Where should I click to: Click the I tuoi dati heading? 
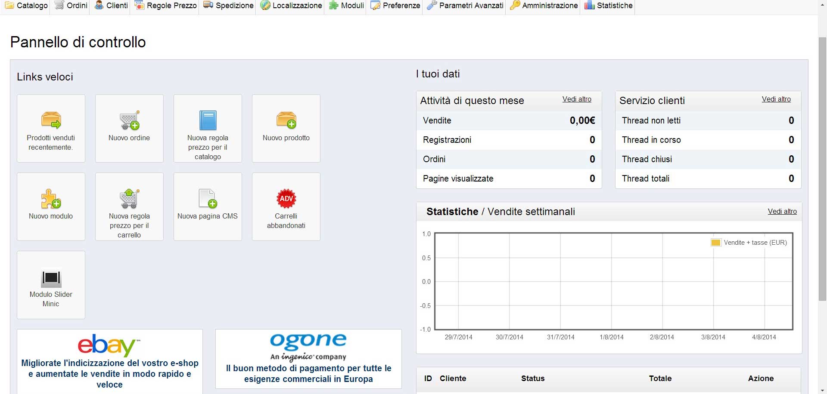pos(438,74)
